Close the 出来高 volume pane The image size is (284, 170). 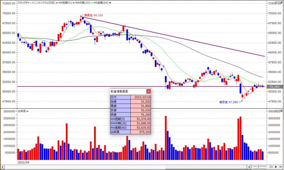pyautogui.click(x=282, y=111)
